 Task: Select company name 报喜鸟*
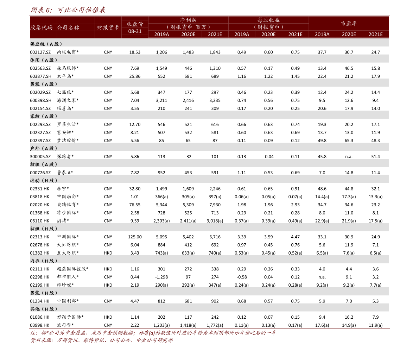65,108
